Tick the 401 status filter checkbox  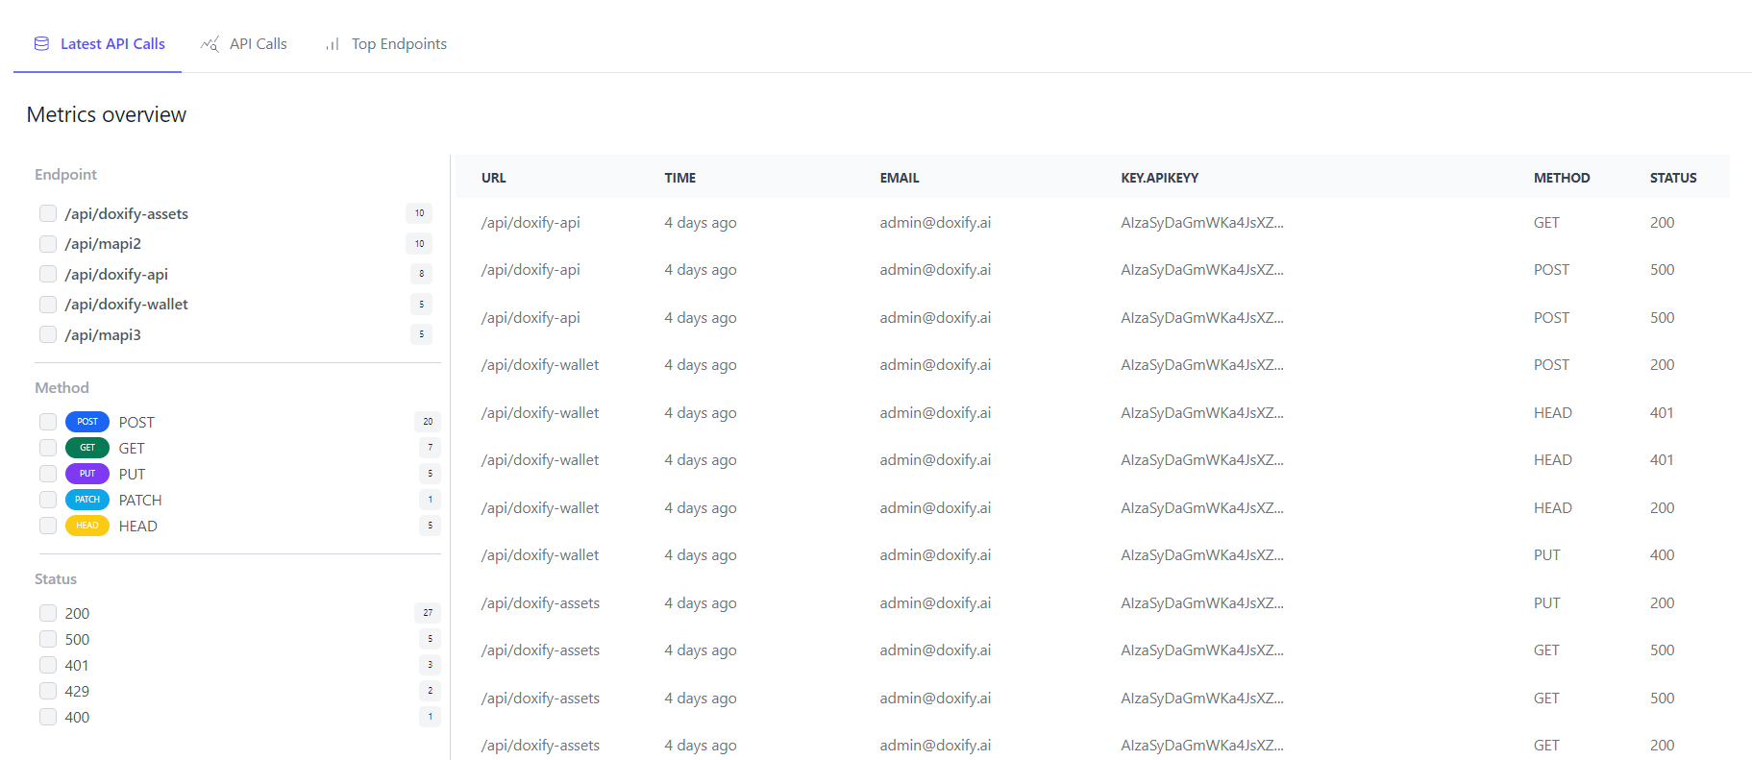pyautogui.click(x=48, y=665)
